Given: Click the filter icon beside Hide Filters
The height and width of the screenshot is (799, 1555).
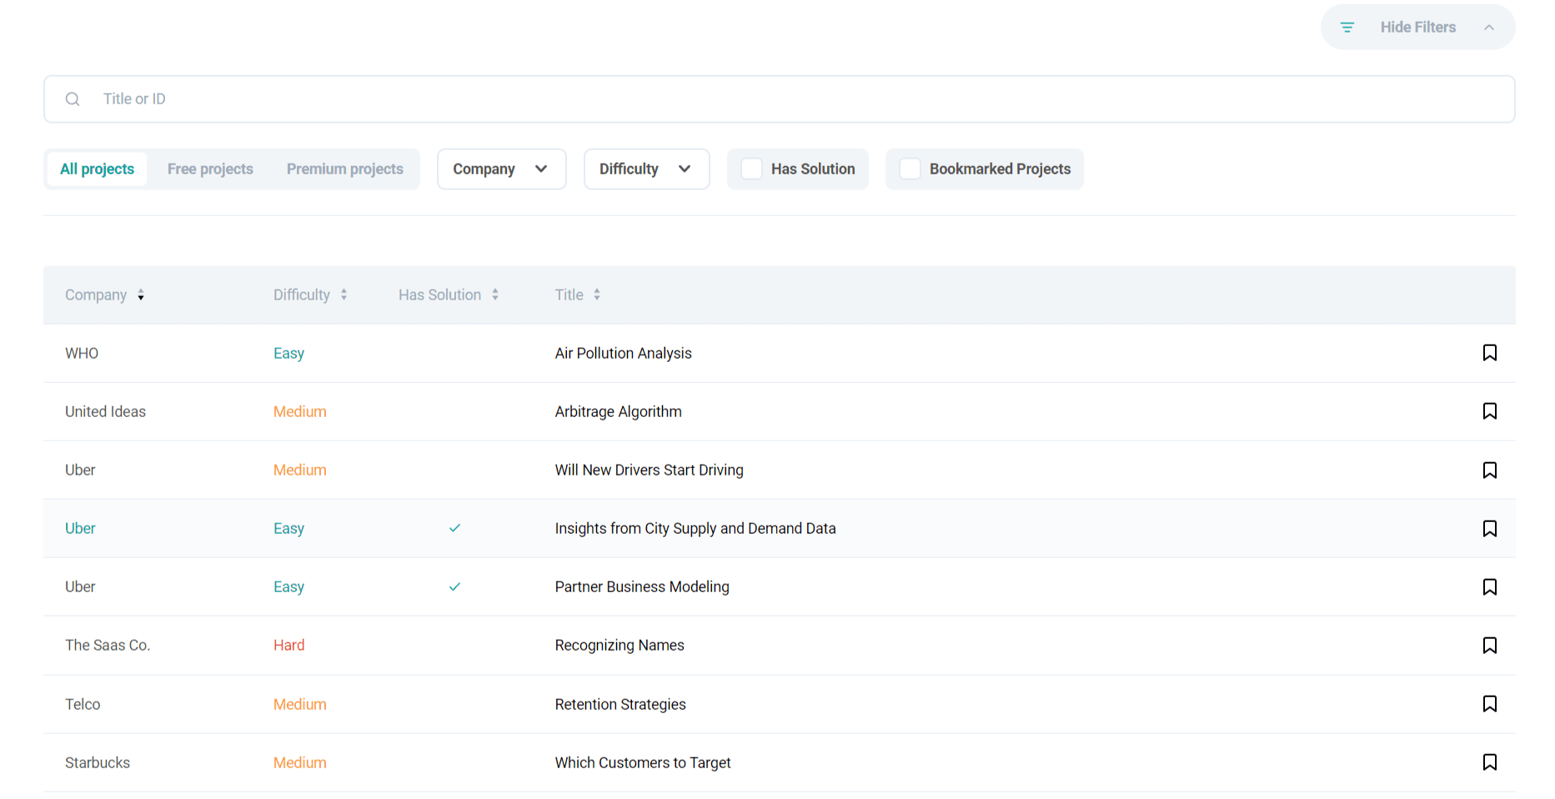Looking at the screenshot, I should pos(1347,27).
